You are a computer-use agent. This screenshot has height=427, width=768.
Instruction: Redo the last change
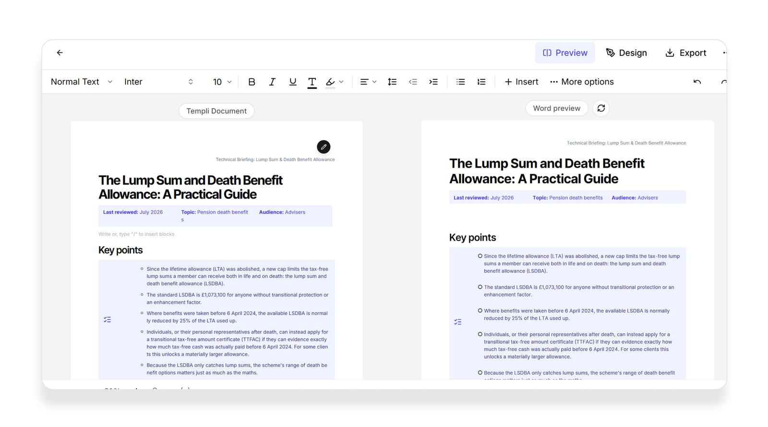click(724, 82)
